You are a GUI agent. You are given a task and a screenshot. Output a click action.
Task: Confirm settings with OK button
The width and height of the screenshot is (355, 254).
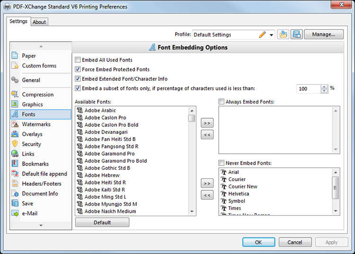(258, 242)
